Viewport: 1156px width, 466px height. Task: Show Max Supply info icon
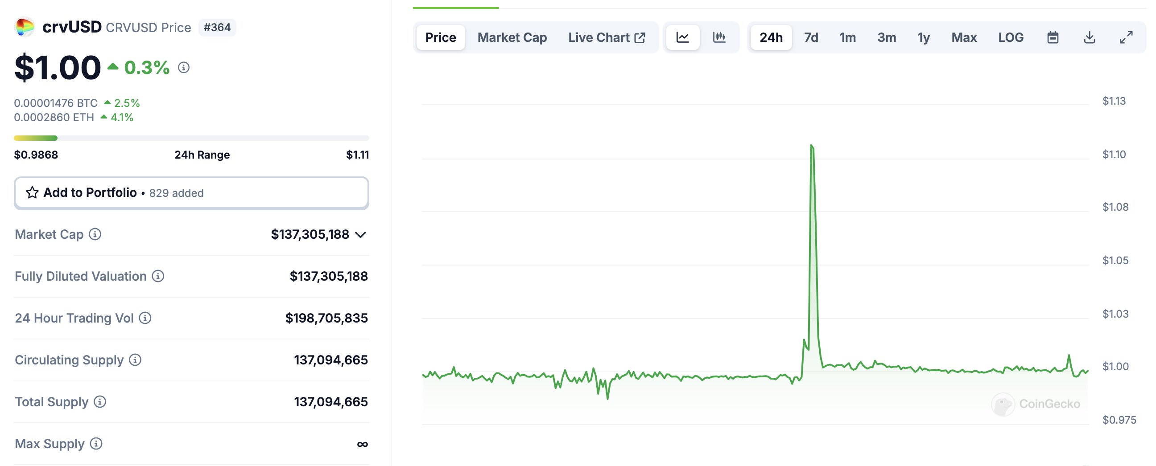tap(96, 444)
